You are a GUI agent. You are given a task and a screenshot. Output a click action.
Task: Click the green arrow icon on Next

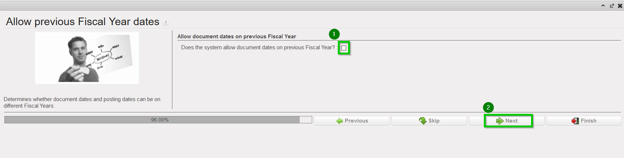500,121
